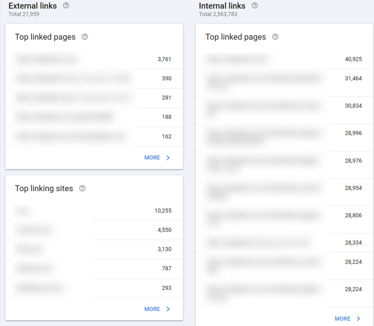Open help for internal Top linked pages
The width and height of the screenshot is (374, 326).
[x=275, y=37]
